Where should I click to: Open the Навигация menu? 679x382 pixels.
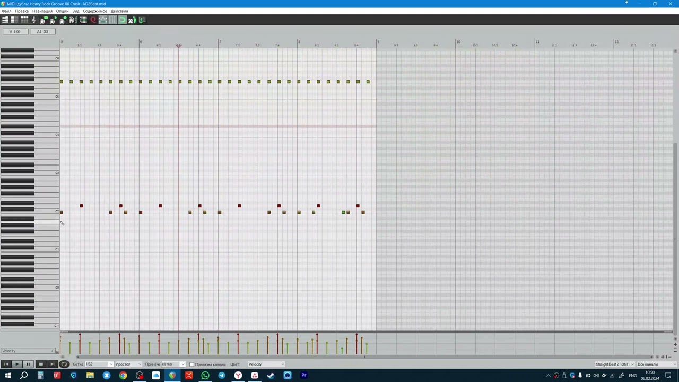[42, 11]
